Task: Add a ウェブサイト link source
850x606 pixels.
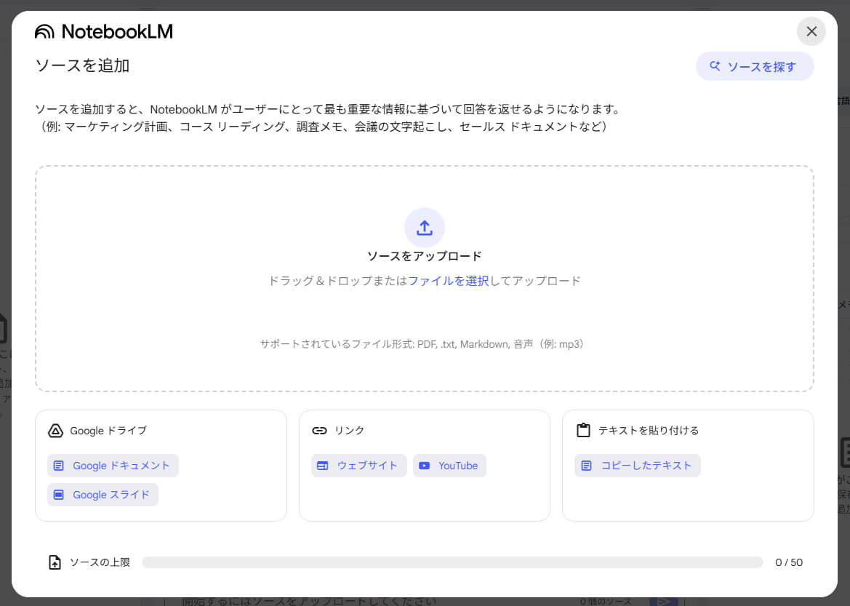Action: [x=359, y=466]
